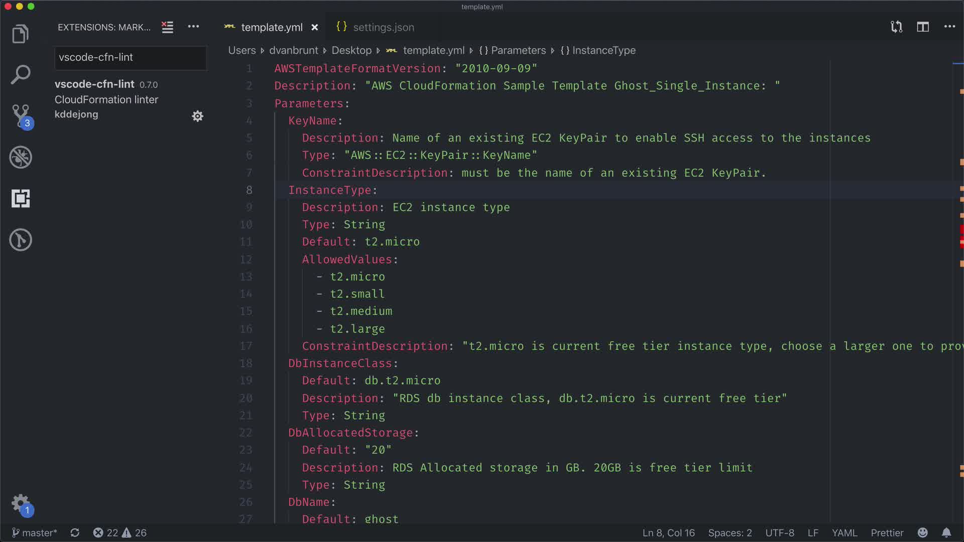Switch to the settings.json tab
Viewport: 964px width, 542px height.
(x=383, y=27)
